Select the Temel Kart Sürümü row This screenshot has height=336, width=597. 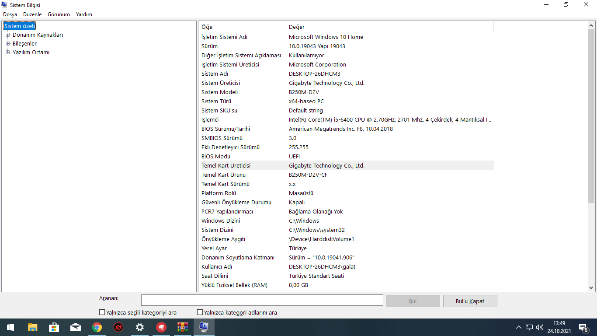point(347,184)
